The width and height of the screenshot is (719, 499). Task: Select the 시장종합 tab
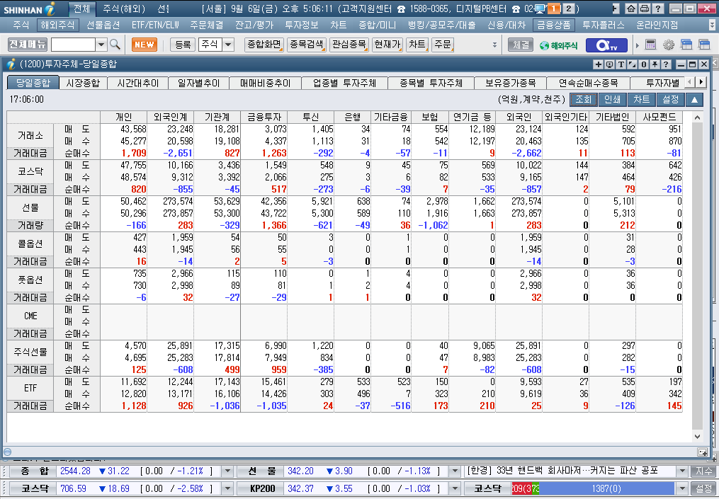pyautogui.click(x=83, y=83)
